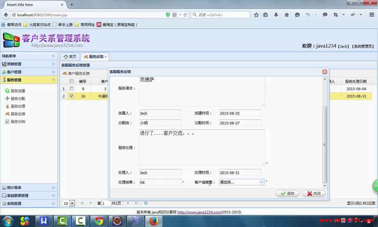This screenshot has width=378, height=227.
Task: Go to previous page of grid
Action: tap(90, 203)
